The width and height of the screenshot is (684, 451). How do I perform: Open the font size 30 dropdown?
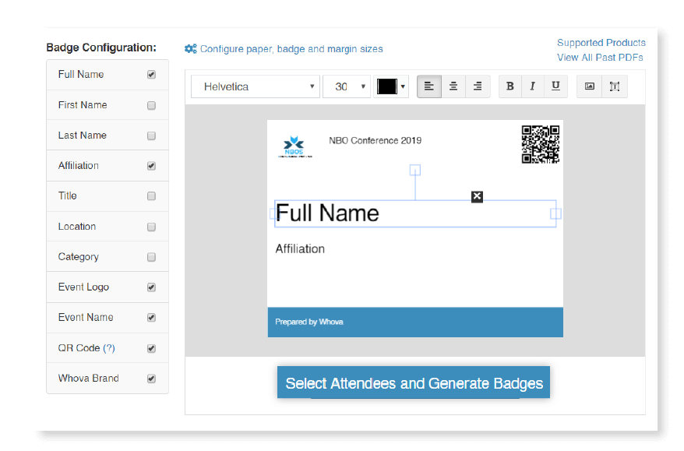346,86
